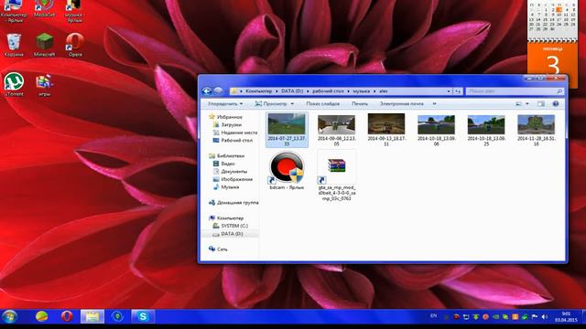Toggle the preview pane button in Explorer
The width and height of the screenshot is (586, 329).
point(541,103)
